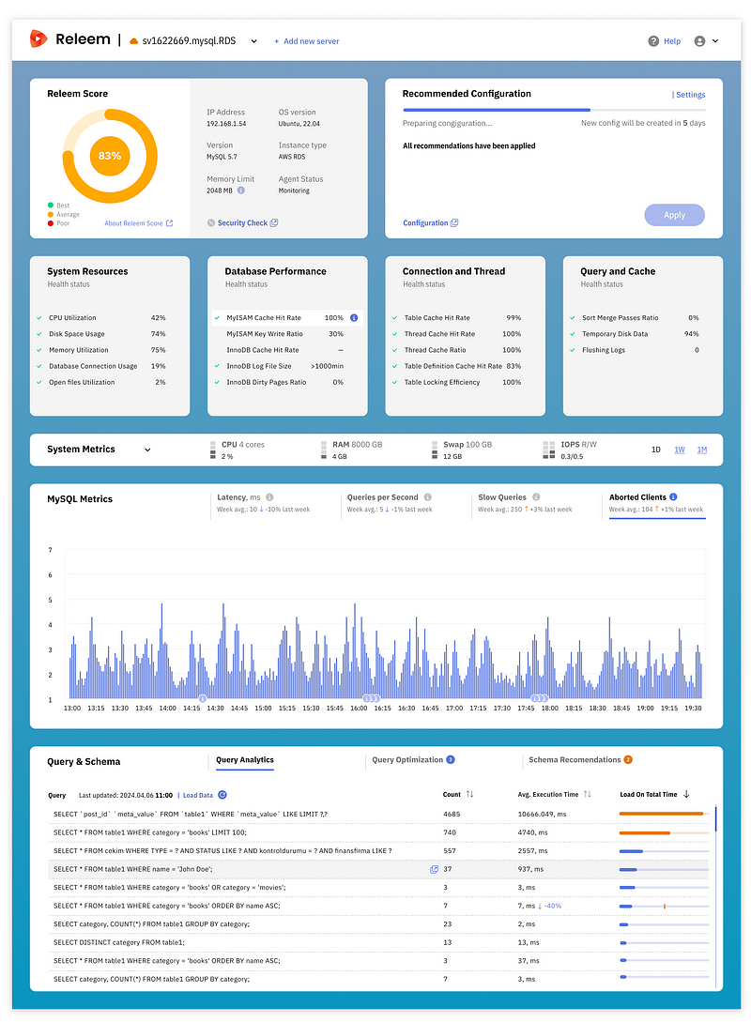Click the IOPS bar indicator icon
The height and width of the screenshot is (1022, 751).
(549, 450)
